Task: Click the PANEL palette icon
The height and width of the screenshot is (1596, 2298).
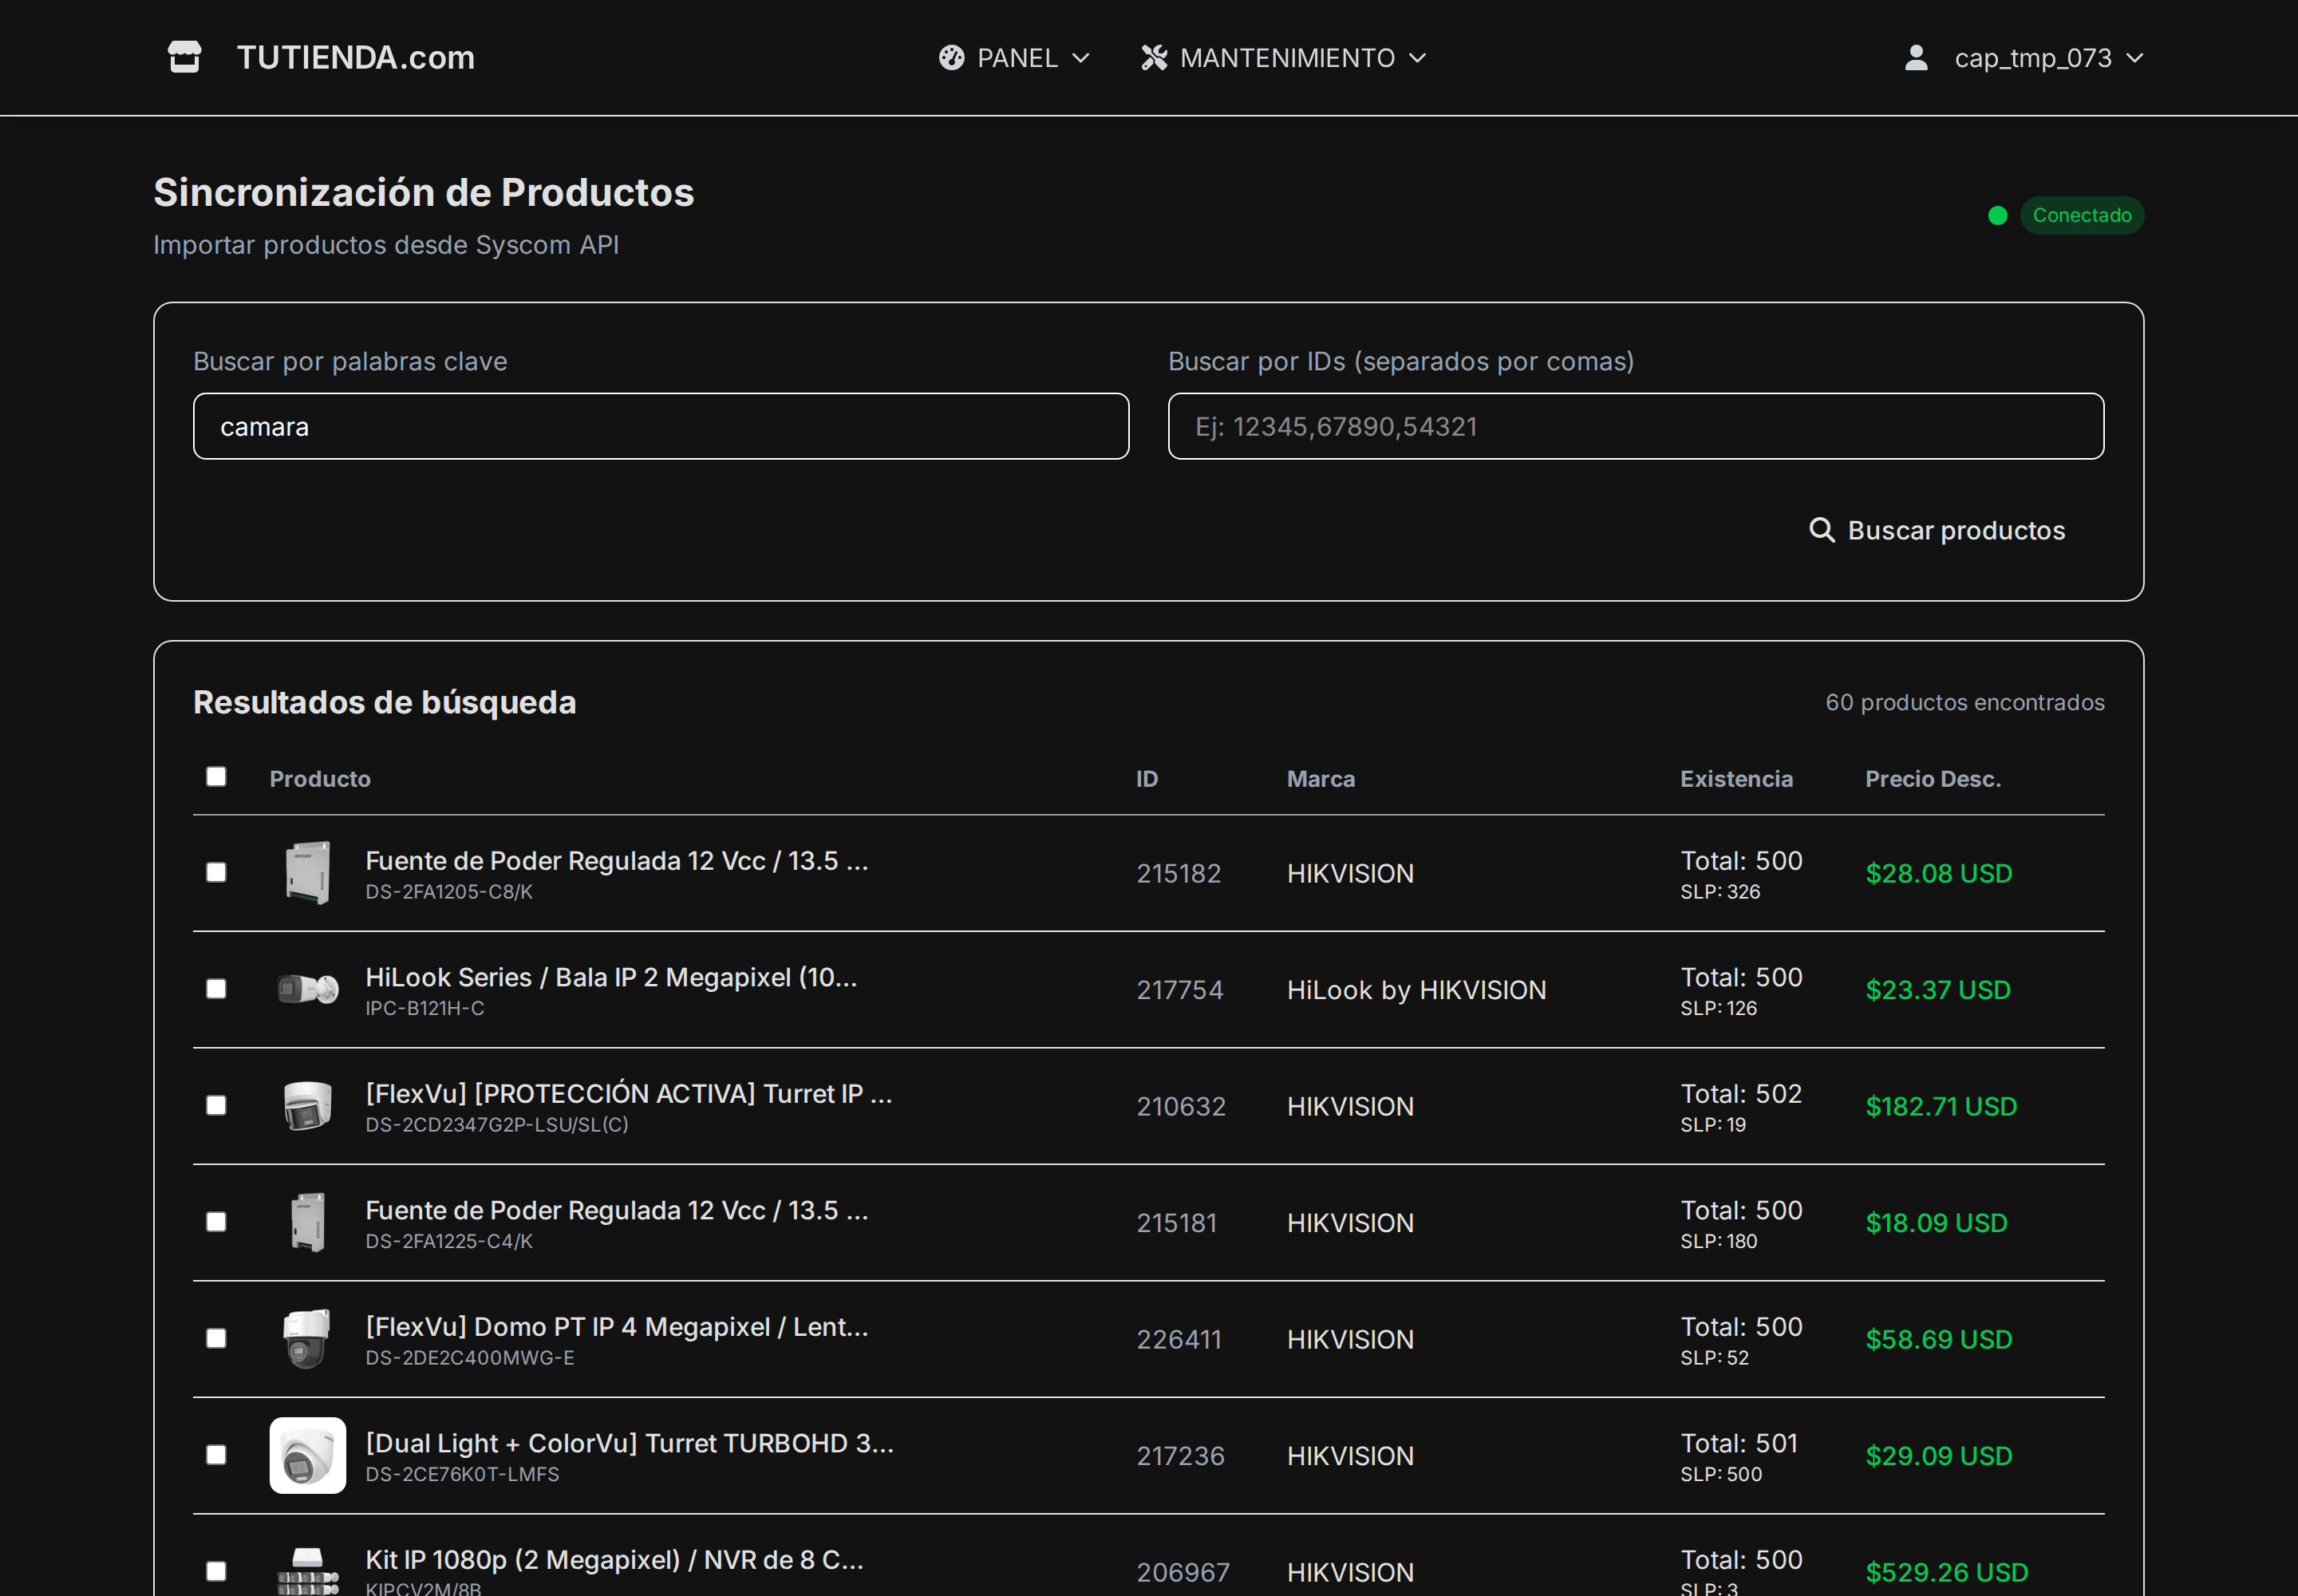Action: pyautogui.click(x=951, y=58)
